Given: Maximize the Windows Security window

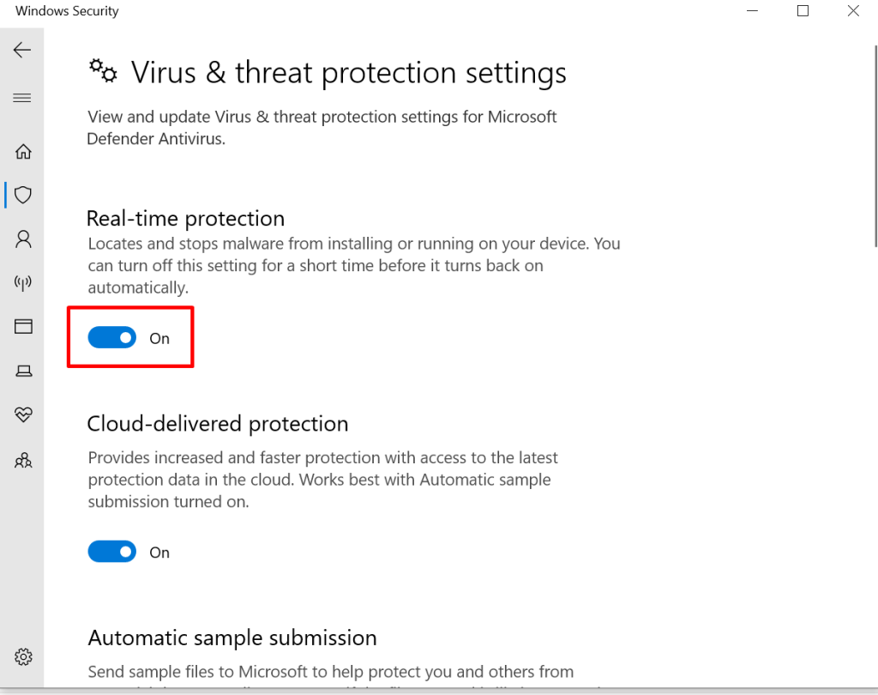Looking at the screenshot, I should (x=803, y=11).
